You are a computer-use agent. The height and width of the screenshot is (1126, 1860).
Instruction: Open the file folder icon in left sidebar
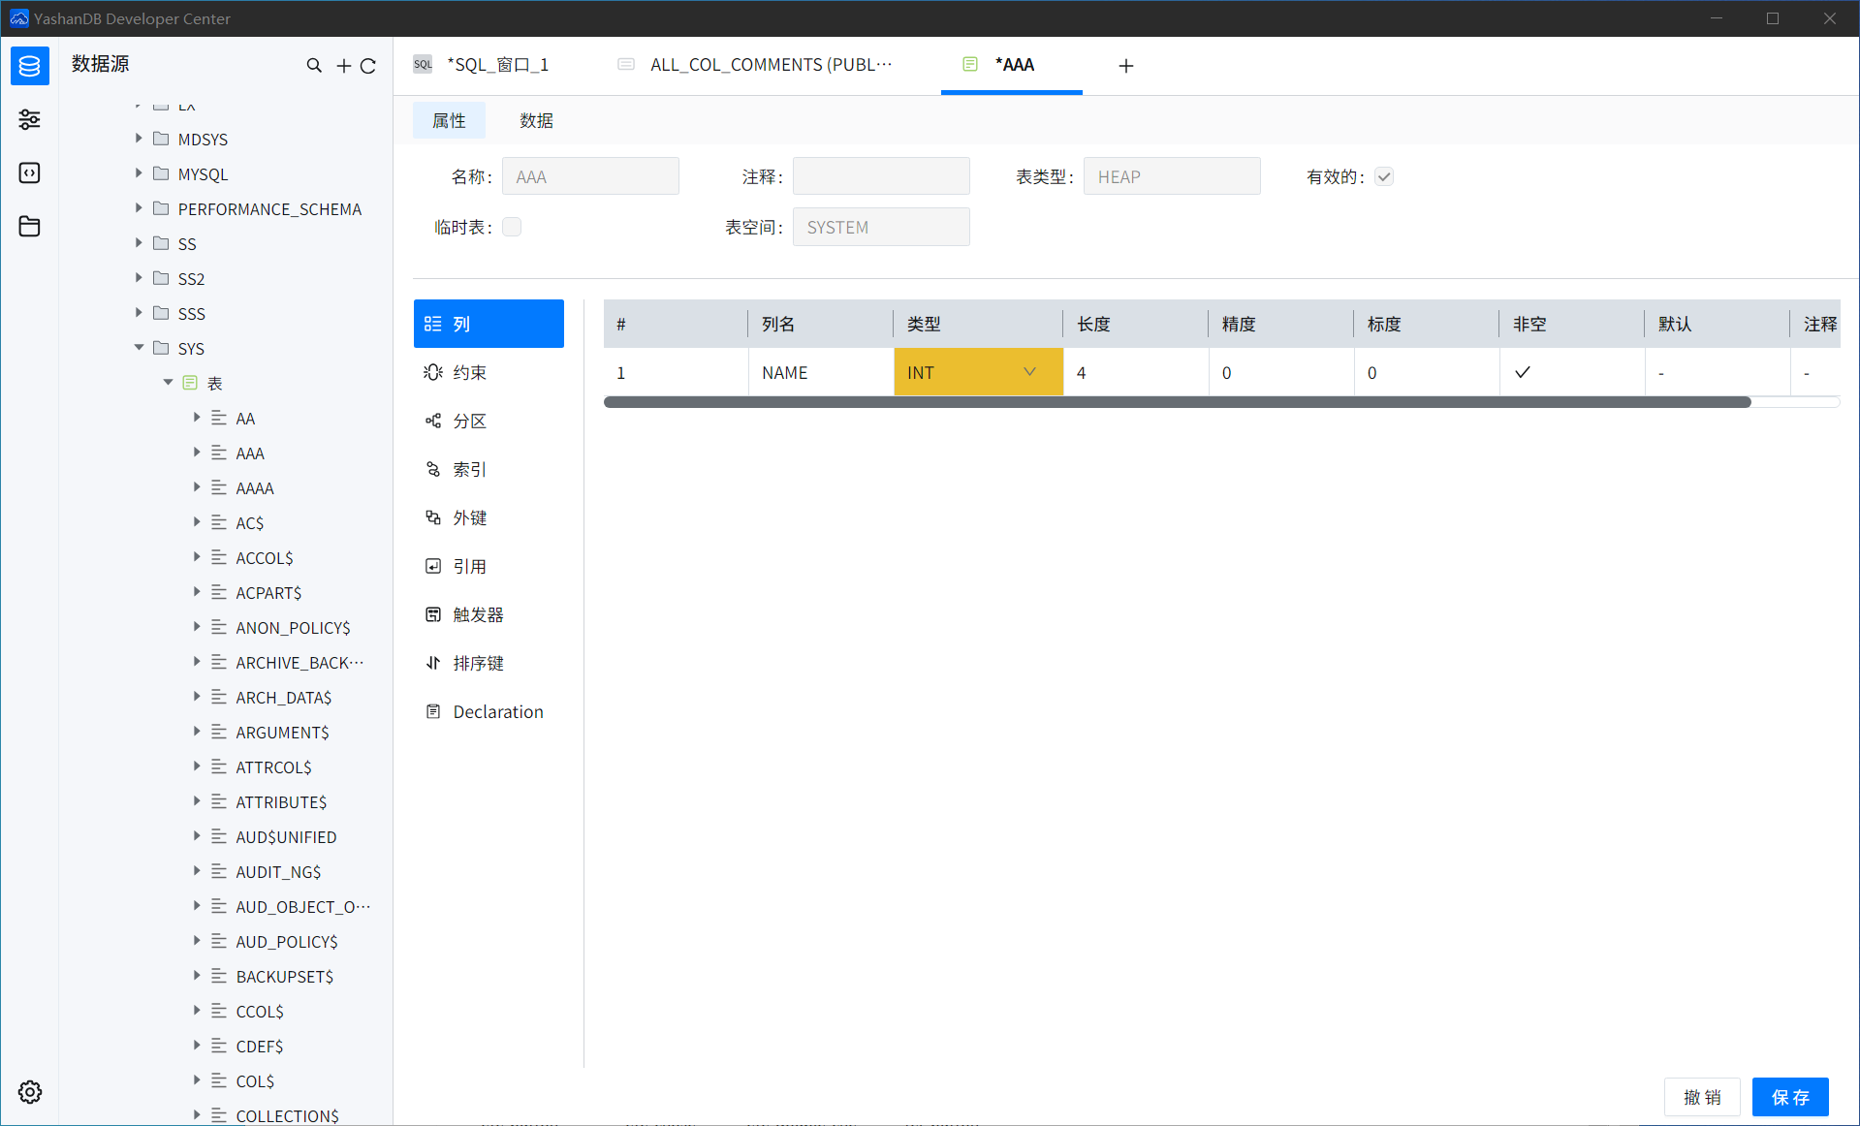click(29, 226)
